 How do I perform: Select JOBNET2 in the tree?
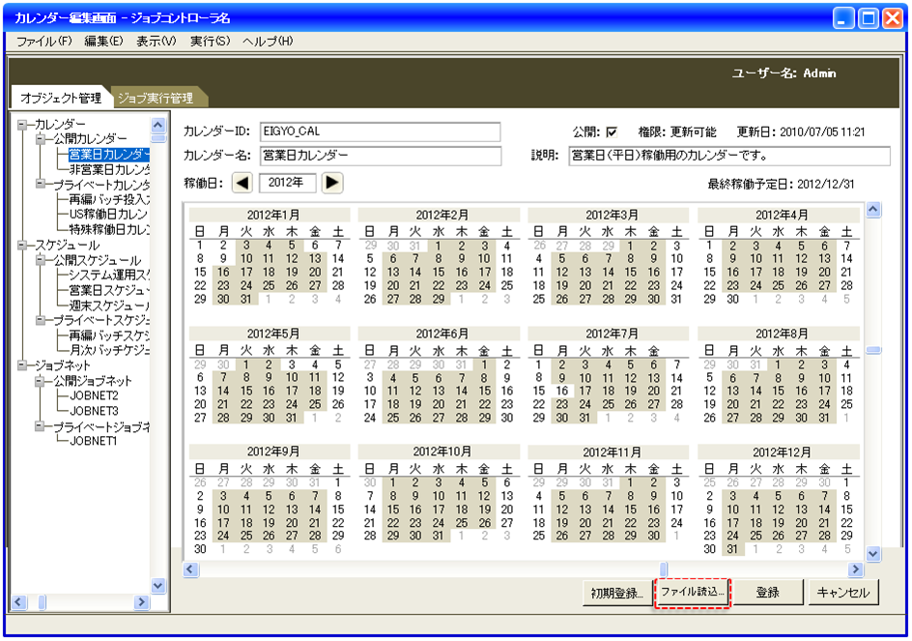[94, 395]
